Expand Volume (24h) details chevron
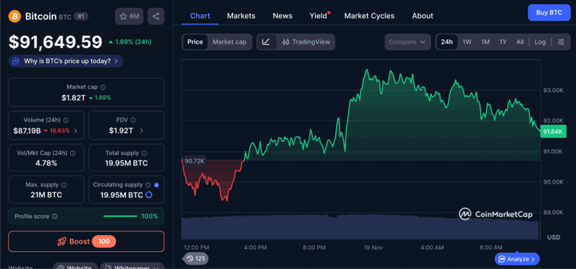The image size is (576, 269). [76, 131]
